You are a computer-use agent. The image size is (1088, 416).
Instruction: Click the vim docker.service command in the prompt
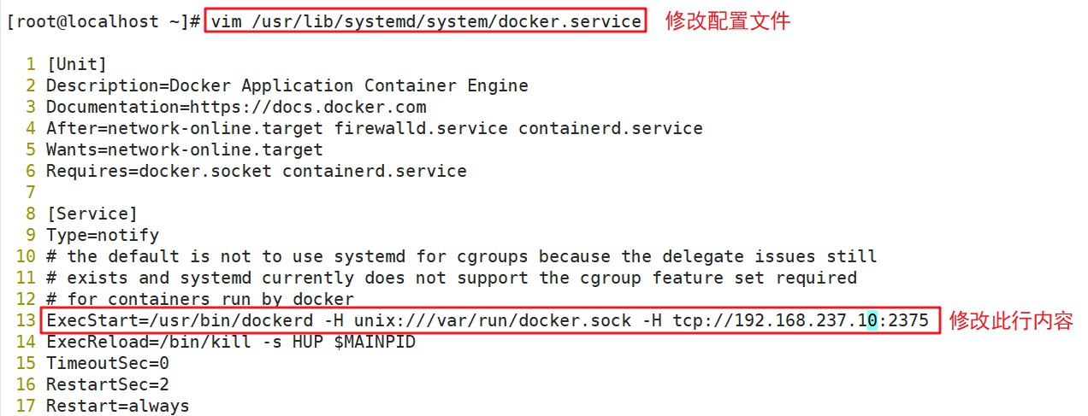point(426,21)
